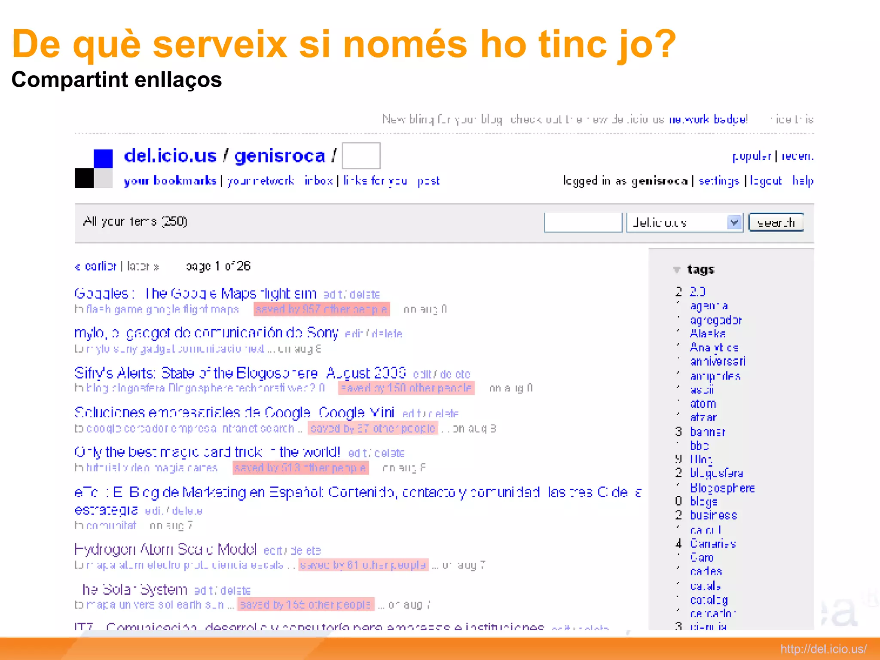Open settings link

[x=719, y=181]
